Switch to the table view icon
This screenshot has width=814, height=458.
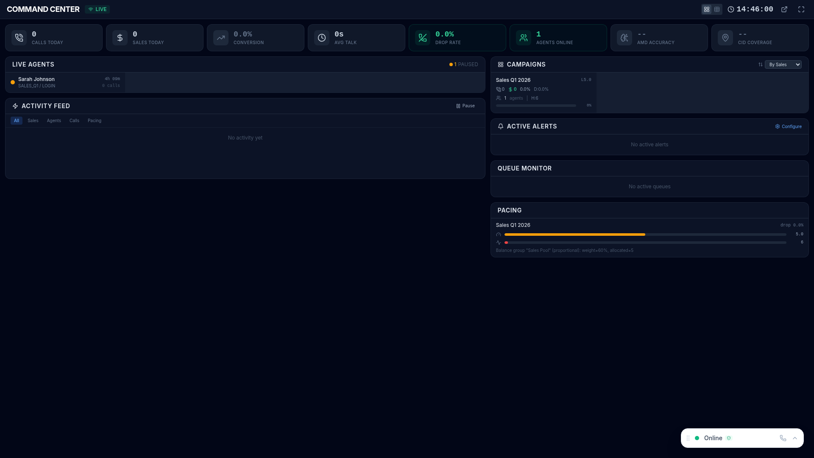coord(717,9)
